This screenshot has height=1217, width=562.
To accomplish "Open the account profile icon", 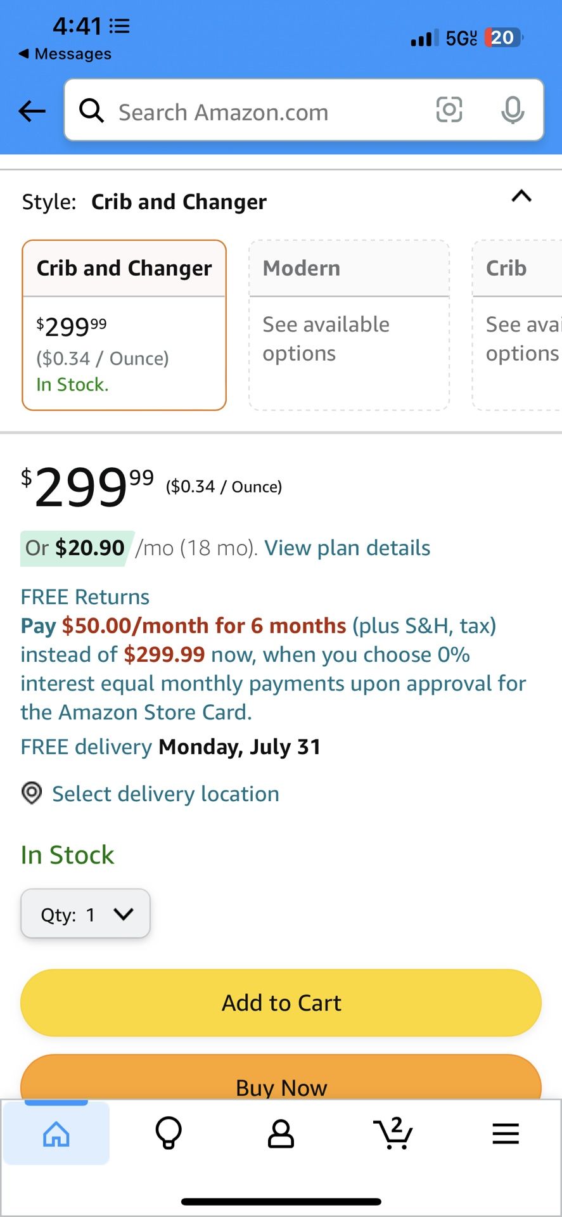I will click(281, 1133).
